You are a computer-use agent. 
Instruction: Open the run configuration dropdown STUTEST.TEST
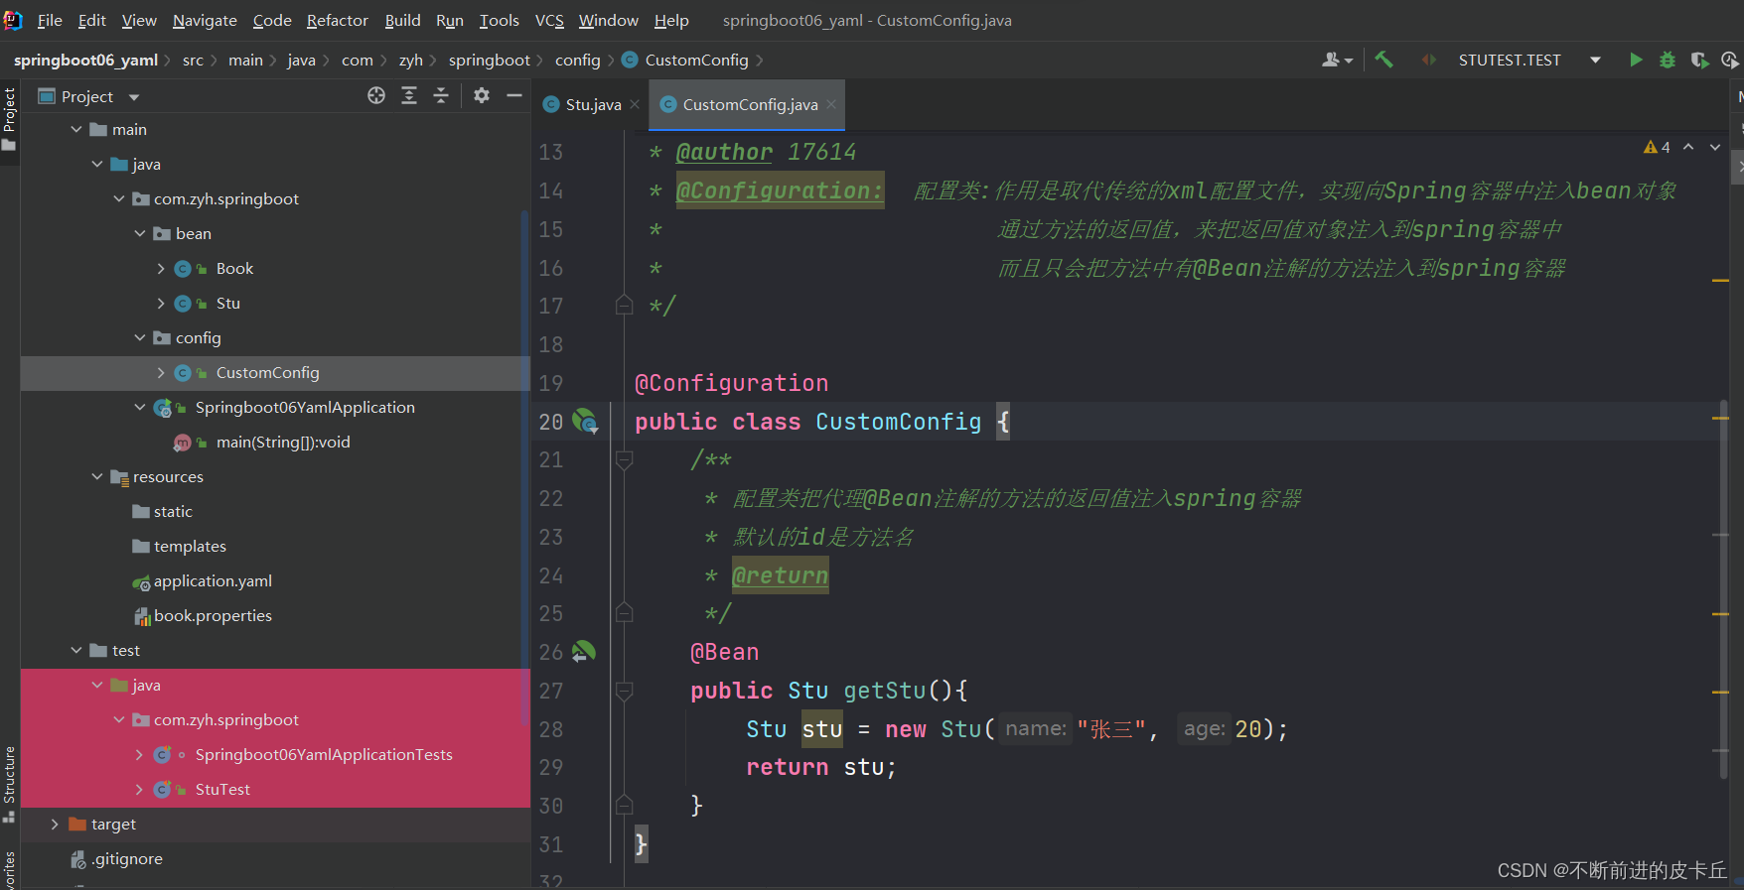tap(1528, 60)
